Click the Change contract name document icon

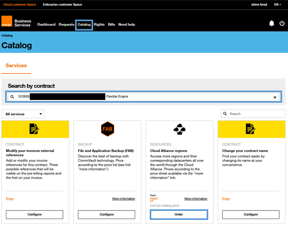click(251, 129)
